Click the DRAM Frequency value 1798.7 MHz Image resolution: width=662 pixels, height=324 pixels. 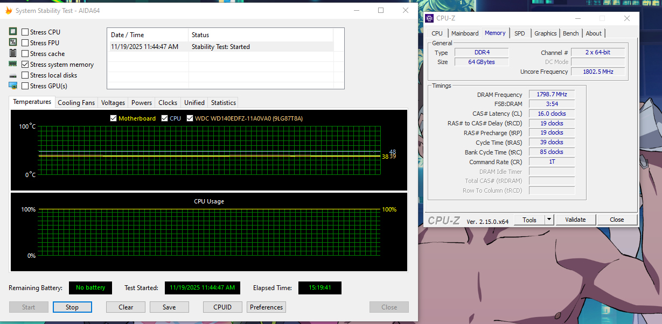coord(552,94)
